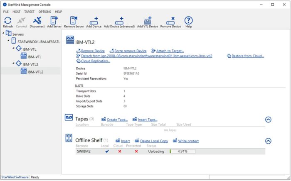The height and width of the screenshot is (181, 291).
Task: Click the Create Tape link
Action: (x=117, y=120)
